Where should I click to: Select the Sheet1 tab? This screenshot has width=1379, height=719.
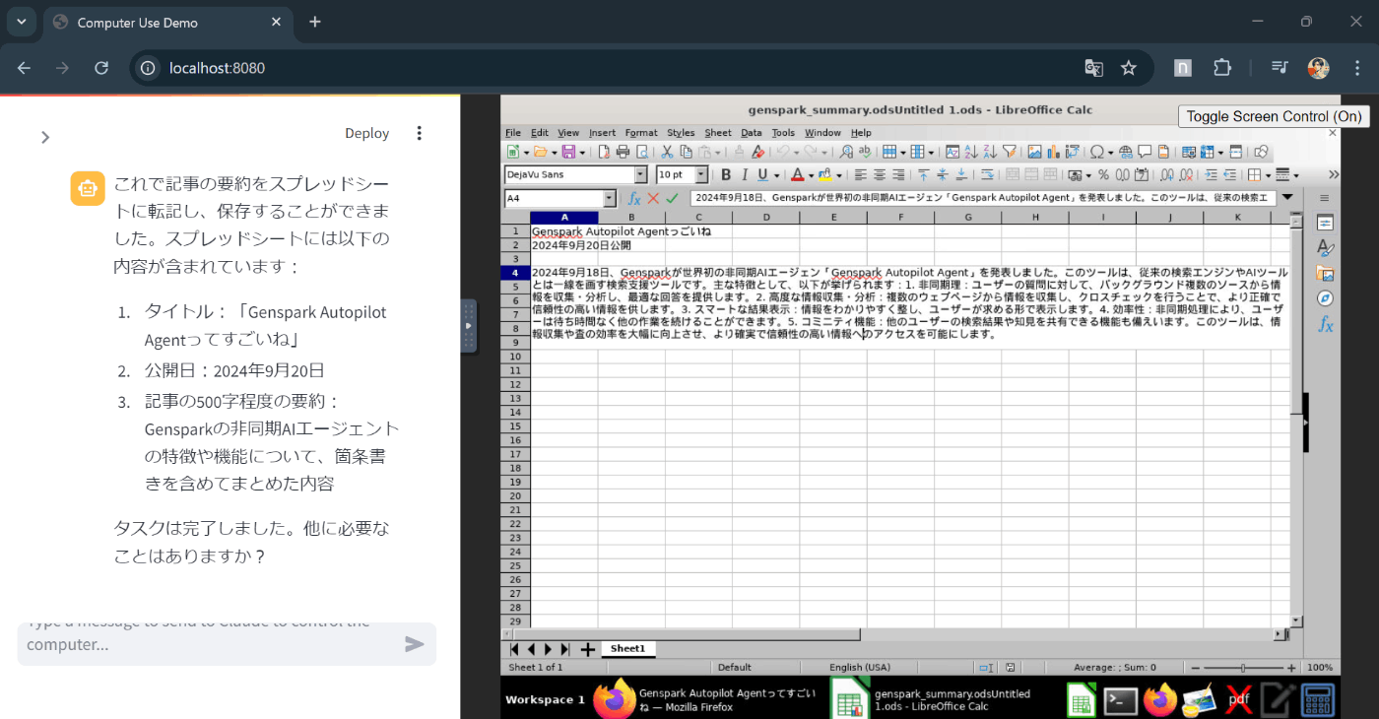pos(627,649)
